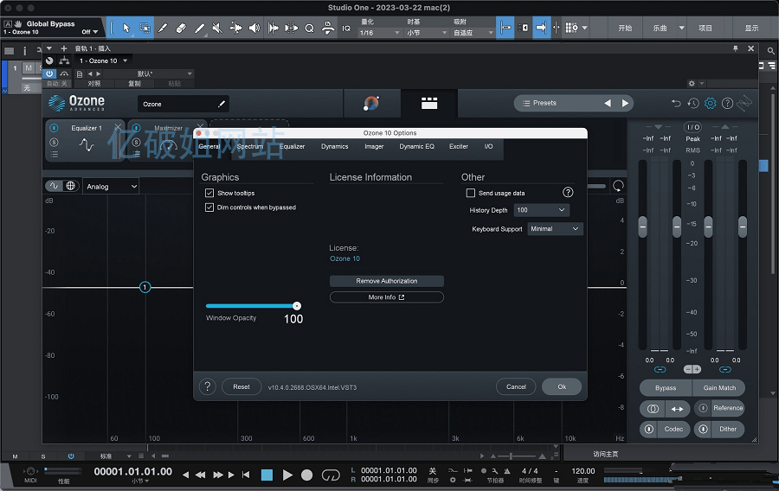Go to next preset arrow

click(625, 103)
